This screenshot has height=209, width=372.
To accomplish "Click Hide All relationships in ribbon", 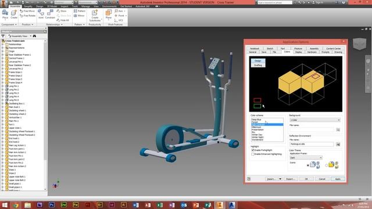I will 63,20.
